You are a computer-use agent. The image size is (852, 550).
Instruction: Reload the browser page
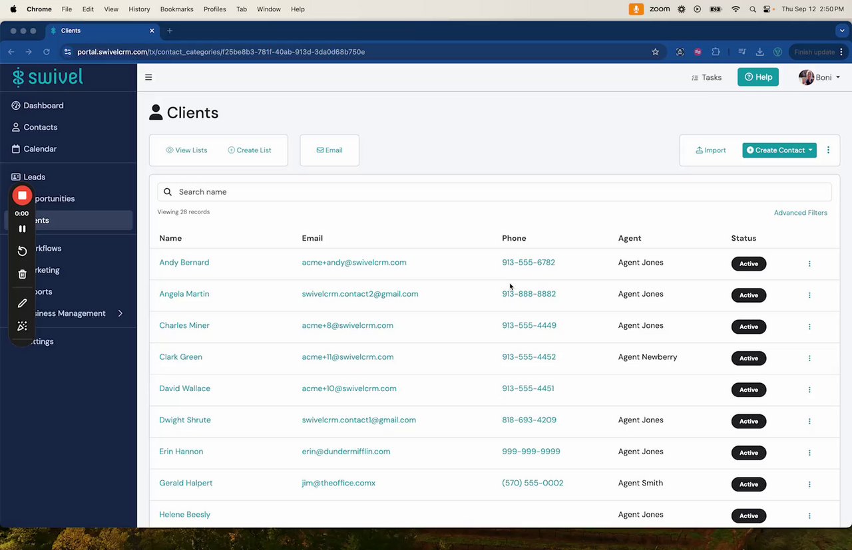pyautogui.click(x=47, y=52)
